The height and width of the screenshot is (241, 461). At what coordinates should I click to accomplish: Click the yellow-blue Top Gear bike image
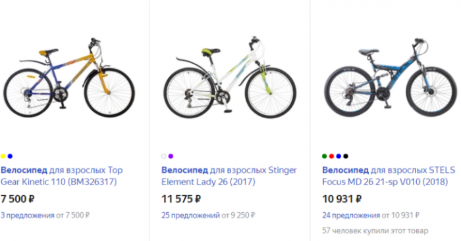(69, 77)
